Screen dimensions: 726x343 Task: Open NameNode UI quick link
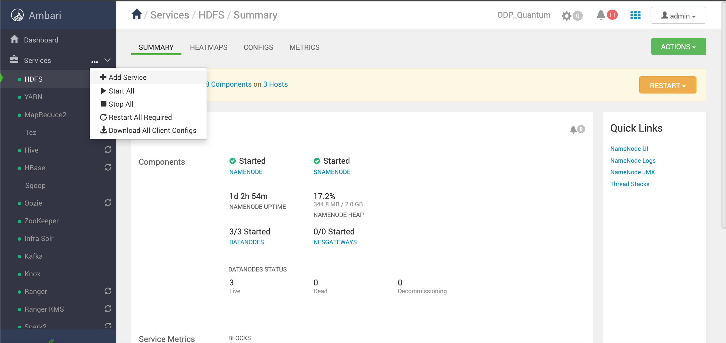tap(629, 149)
